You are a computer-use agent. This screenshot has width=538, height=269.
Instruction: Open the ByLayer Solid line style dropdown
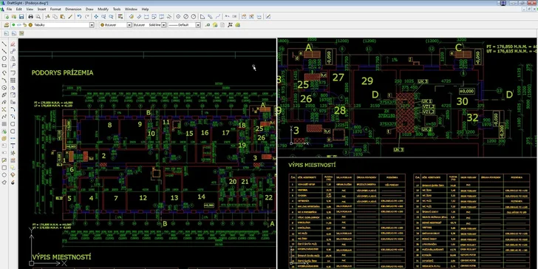coord(164,25)
